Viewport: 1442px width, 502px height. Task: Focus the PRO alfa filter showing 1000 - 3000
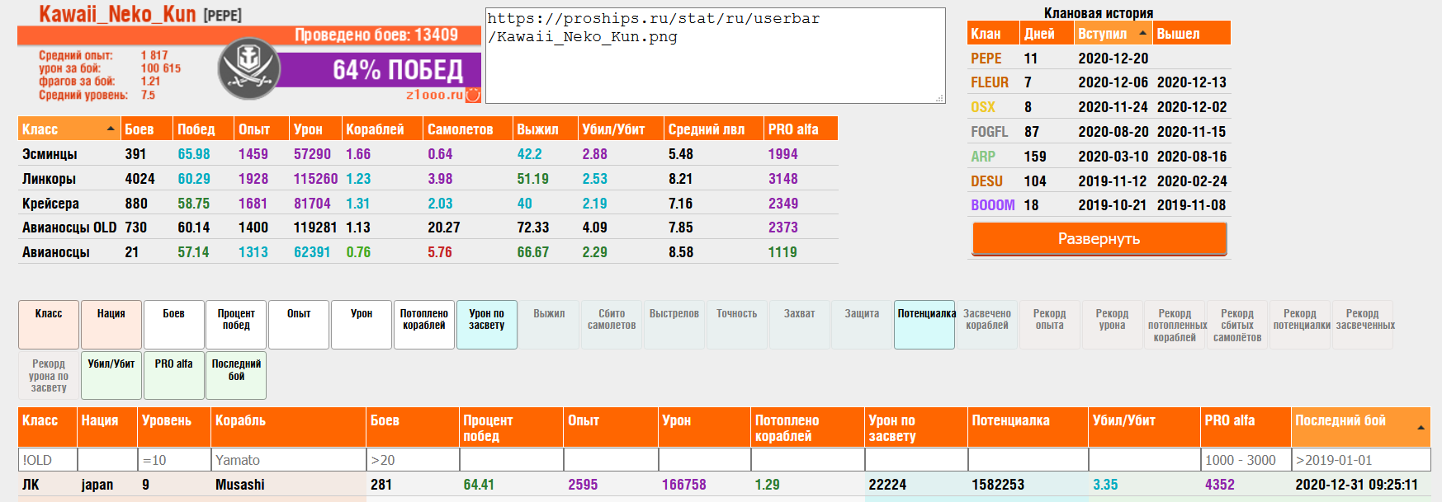tap(1246, 460)
